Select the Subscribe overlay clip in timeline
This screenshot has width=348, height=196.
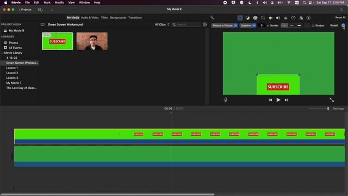click(179, 136)
